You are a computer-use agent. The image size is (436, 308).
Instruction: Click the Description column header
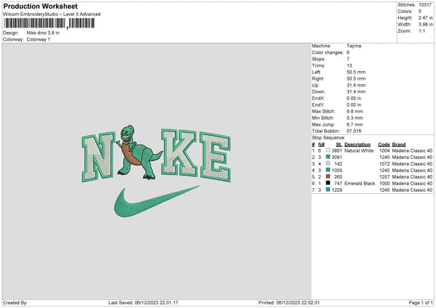[358, 145]
